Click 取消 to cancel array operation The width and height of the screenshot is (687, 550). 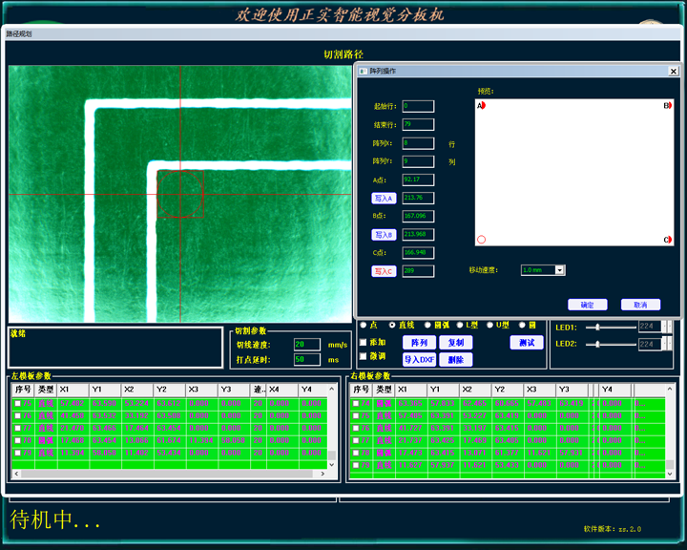pos(640,305)
